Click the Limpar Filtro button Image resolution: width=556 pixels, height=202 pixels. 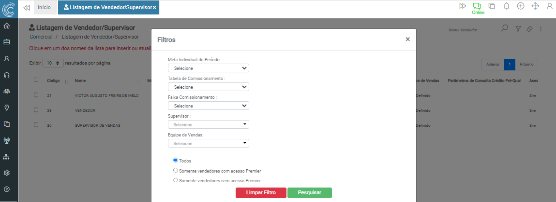[261, 193]
